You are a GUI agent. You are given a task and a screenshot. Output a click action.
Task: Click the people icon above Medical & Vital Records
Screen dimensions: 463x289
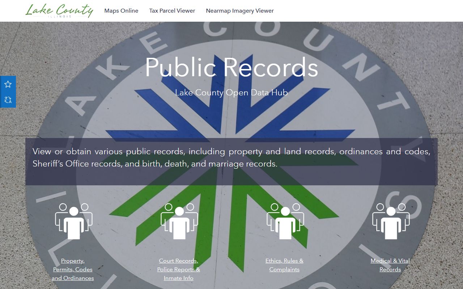click(391, 221)
